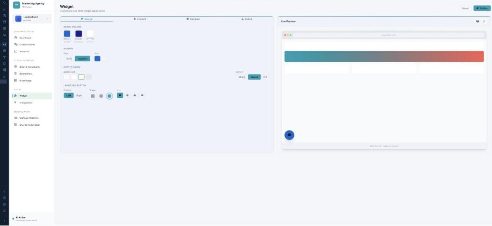Click the preview browser address bar
Viewport: 492px width, 226px height.
[x=389, y=35]
